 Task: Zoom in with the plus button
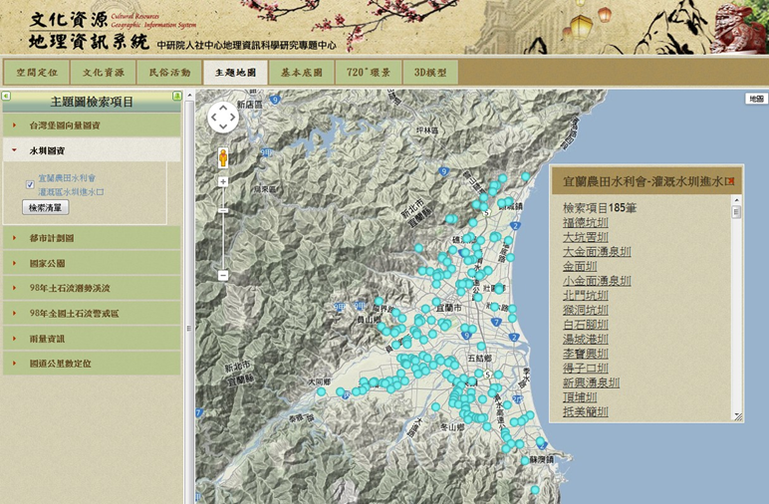coord(223,182)
